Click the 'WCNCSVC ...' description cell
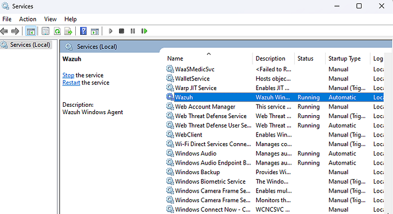The width and height of the screenshot is (393, 214). click(x=272, y=210)
